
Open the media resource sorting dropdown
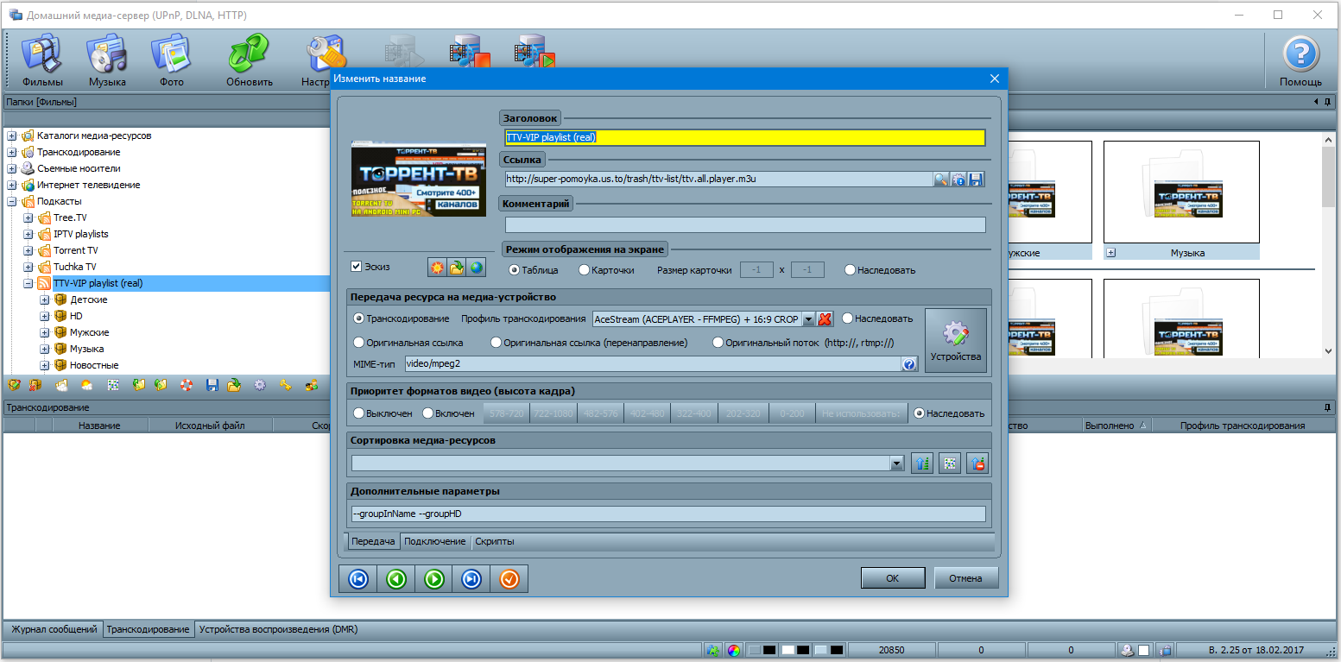[897, 463]
